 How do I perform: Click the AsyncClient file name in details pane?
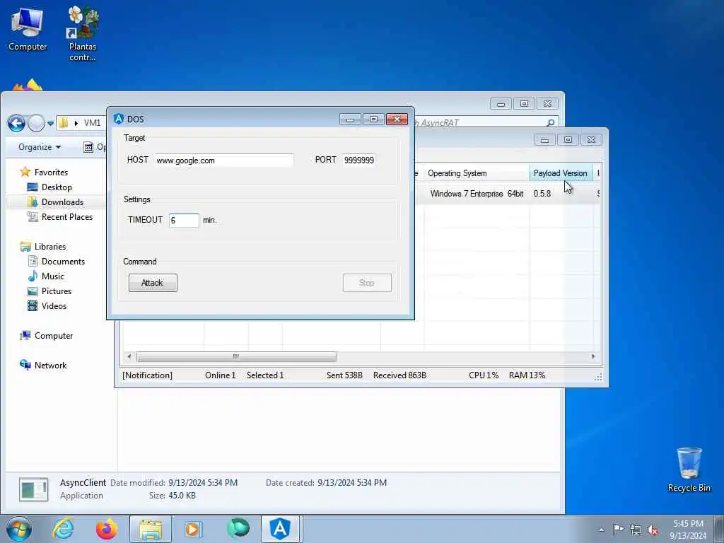83,482
